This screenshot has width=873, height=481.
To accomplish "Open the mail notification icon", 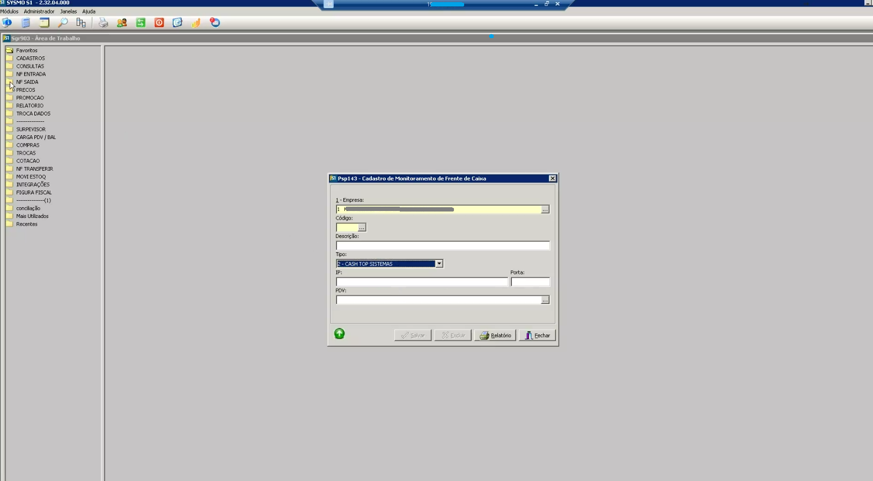I will pos(215,23).
